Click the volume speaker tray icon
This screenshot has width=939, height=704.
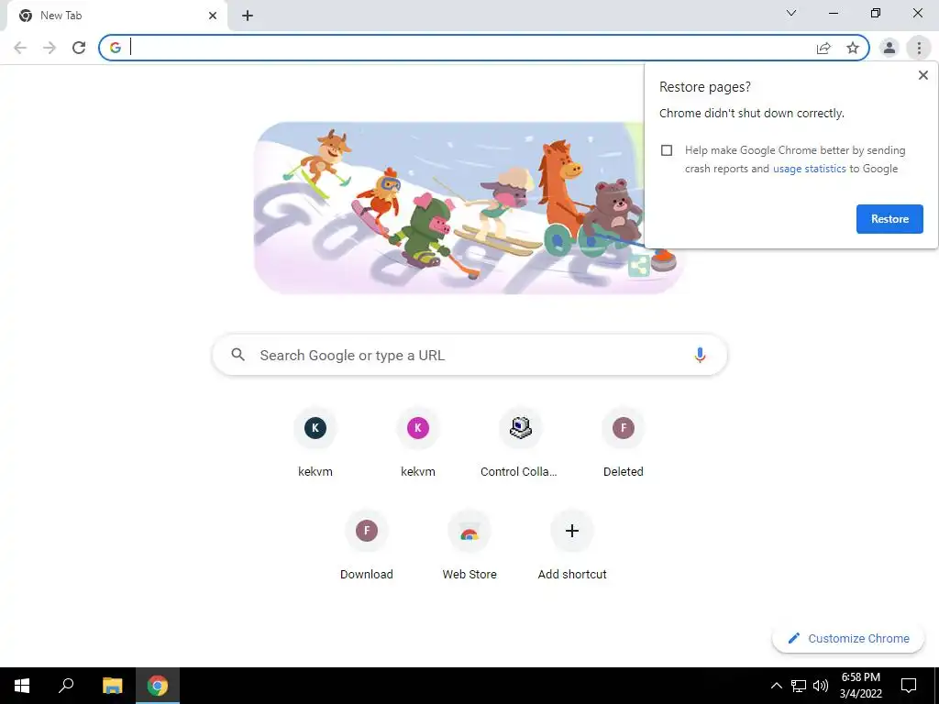tap(821, 686)
